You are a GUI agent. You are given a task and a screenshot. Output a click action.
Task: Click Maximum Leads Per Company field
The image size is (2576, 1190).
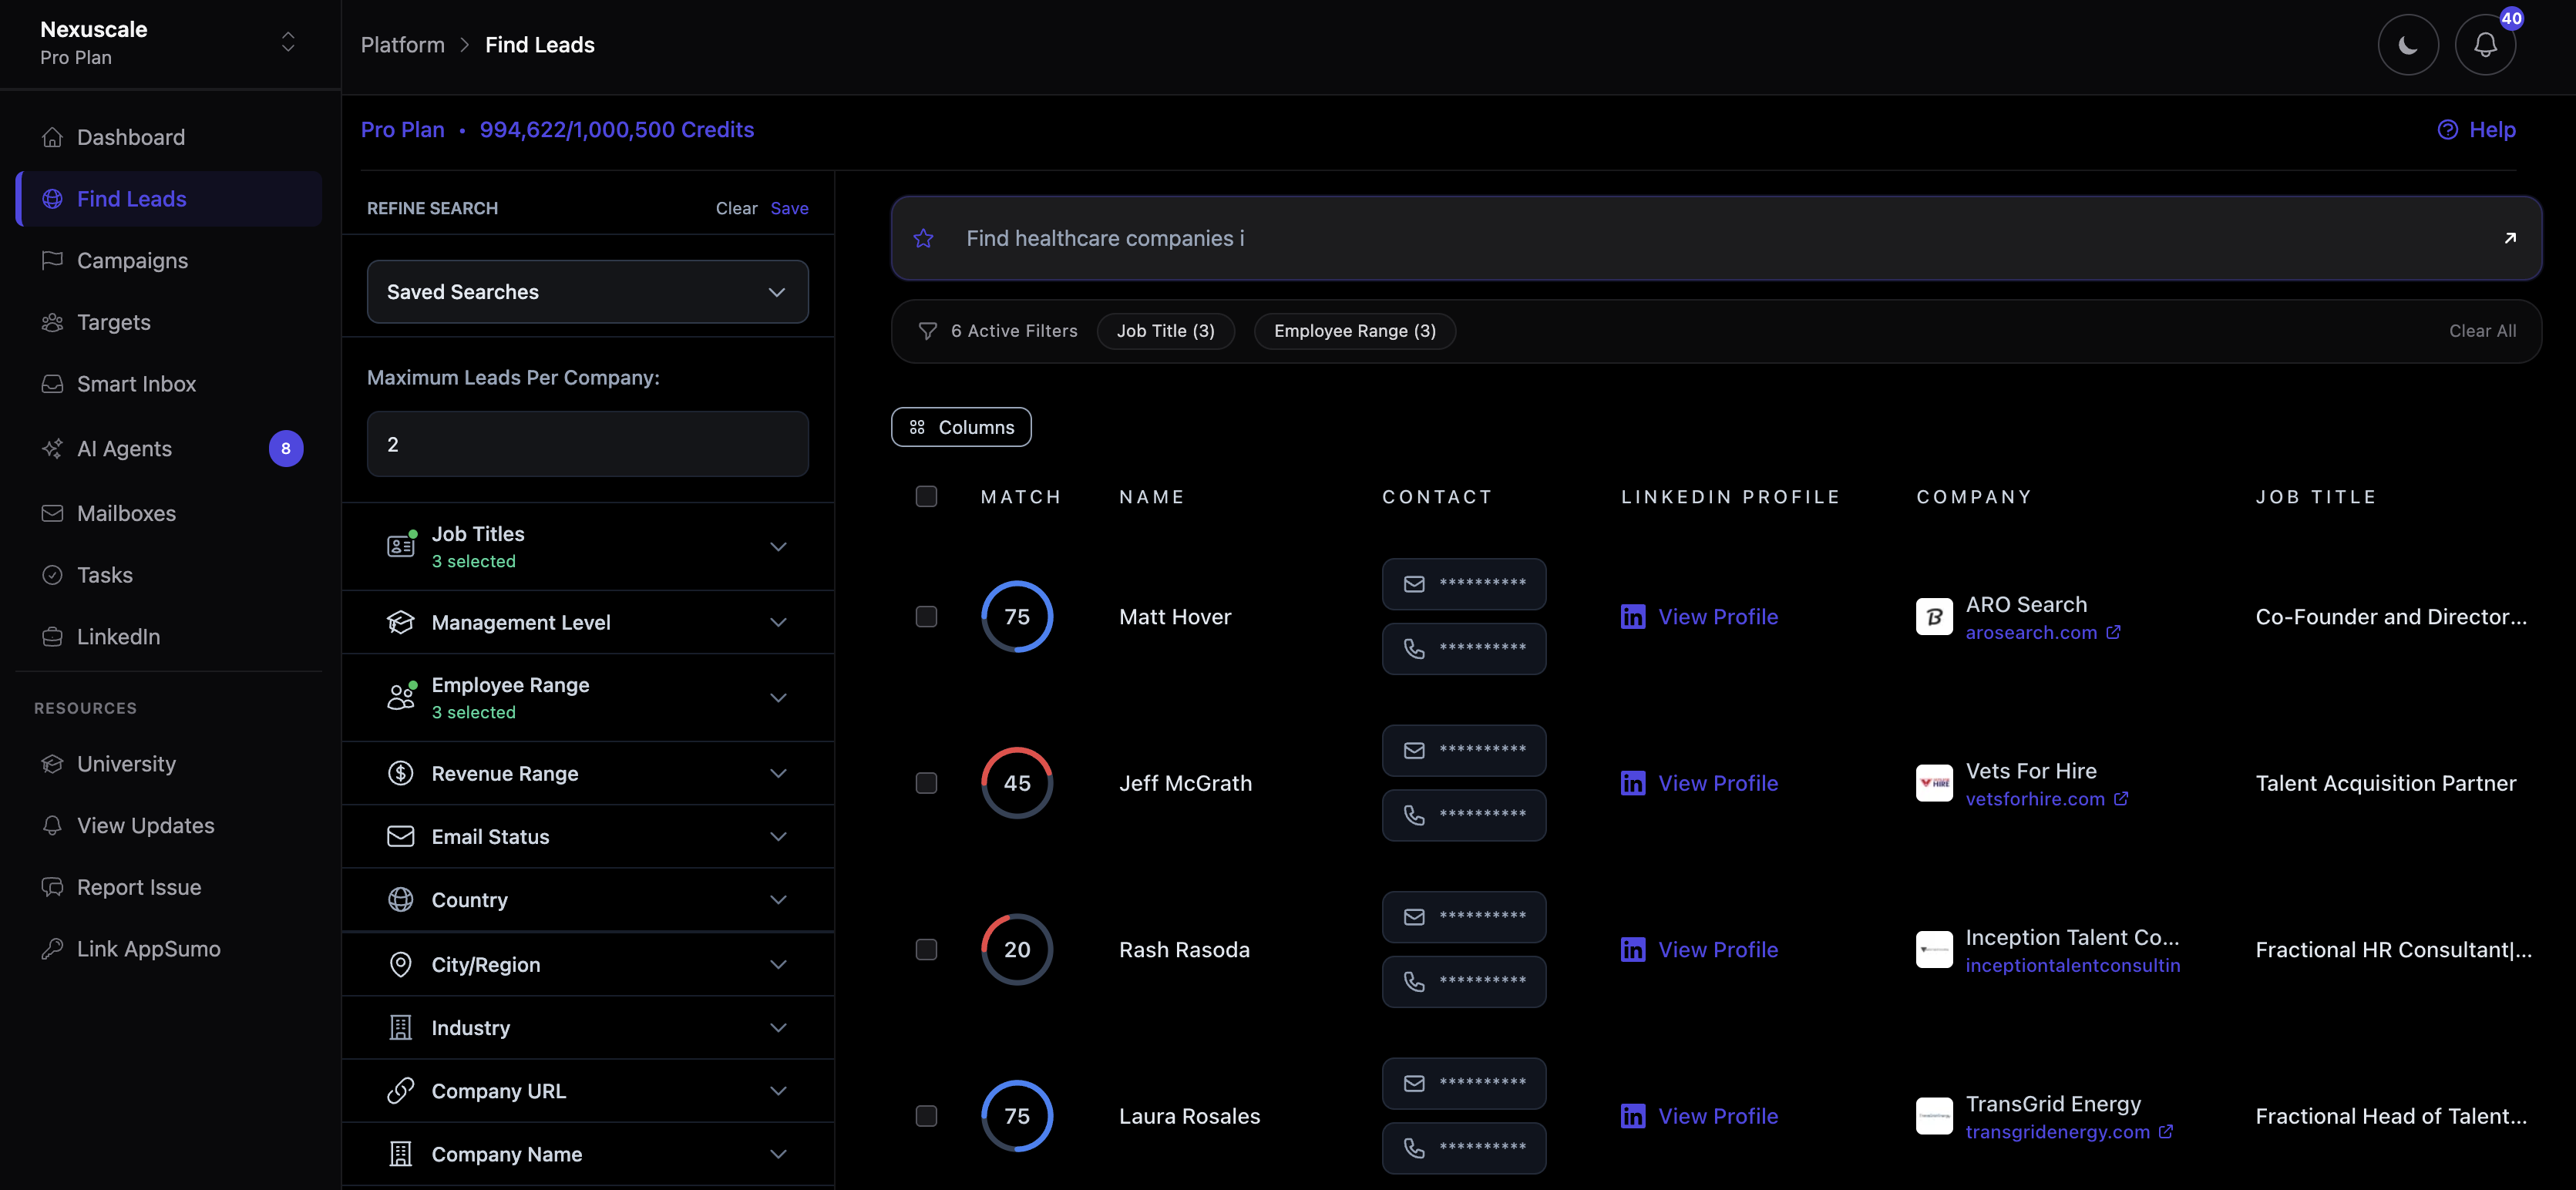click(587, 444)
